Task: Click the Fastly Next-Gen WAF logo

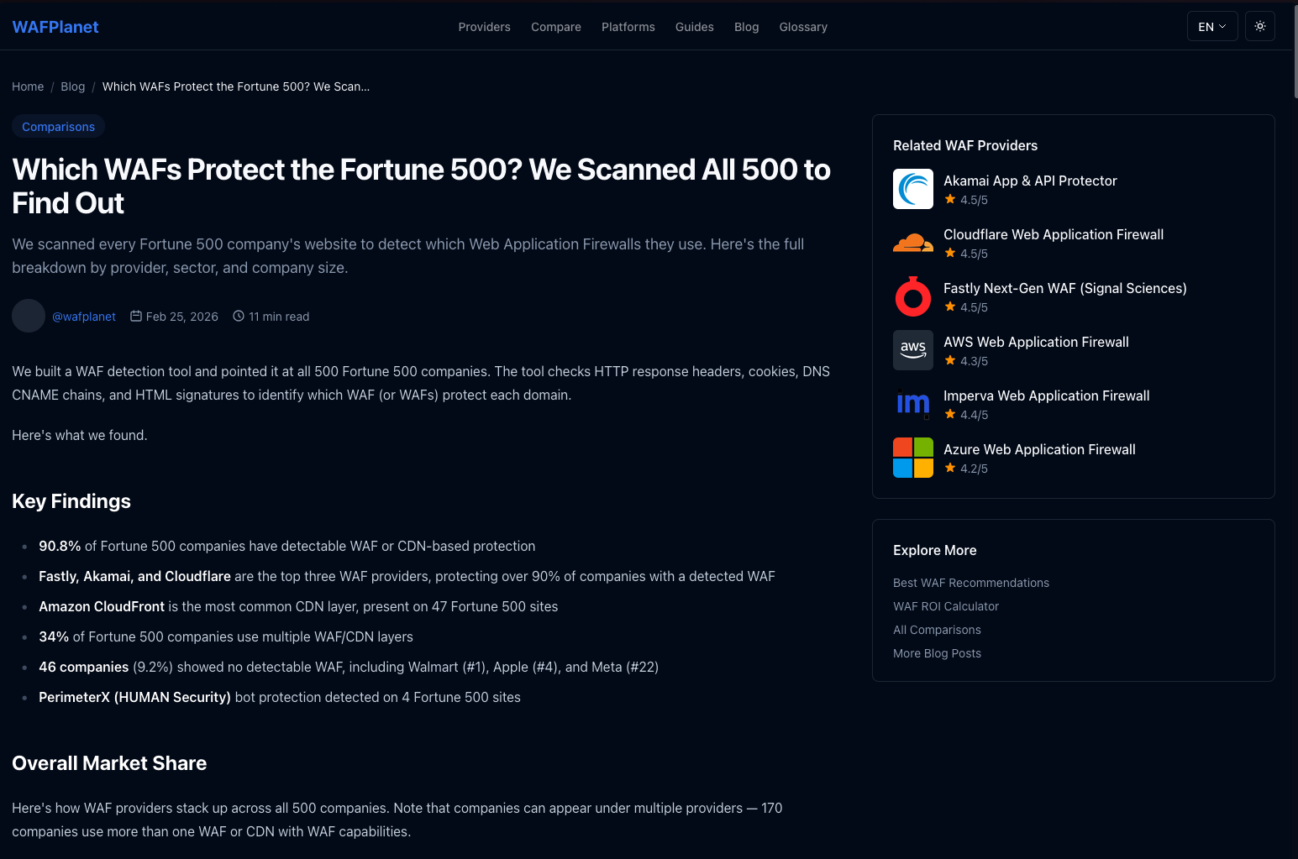Action: tap(913, 296)
